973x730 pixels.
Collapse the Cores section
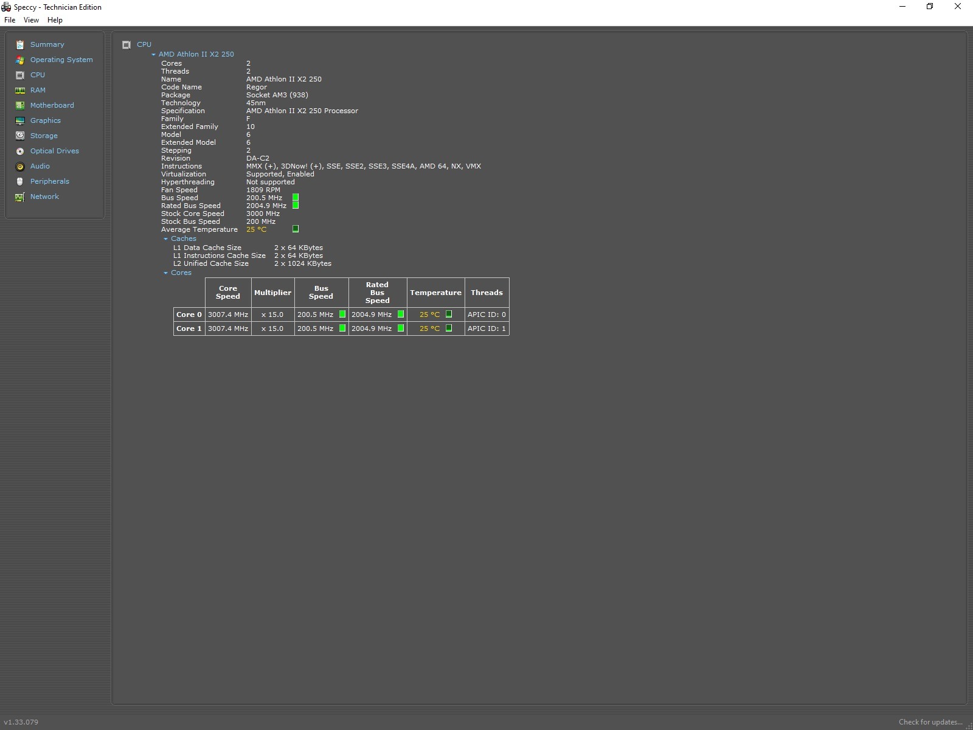coord(165,273)
